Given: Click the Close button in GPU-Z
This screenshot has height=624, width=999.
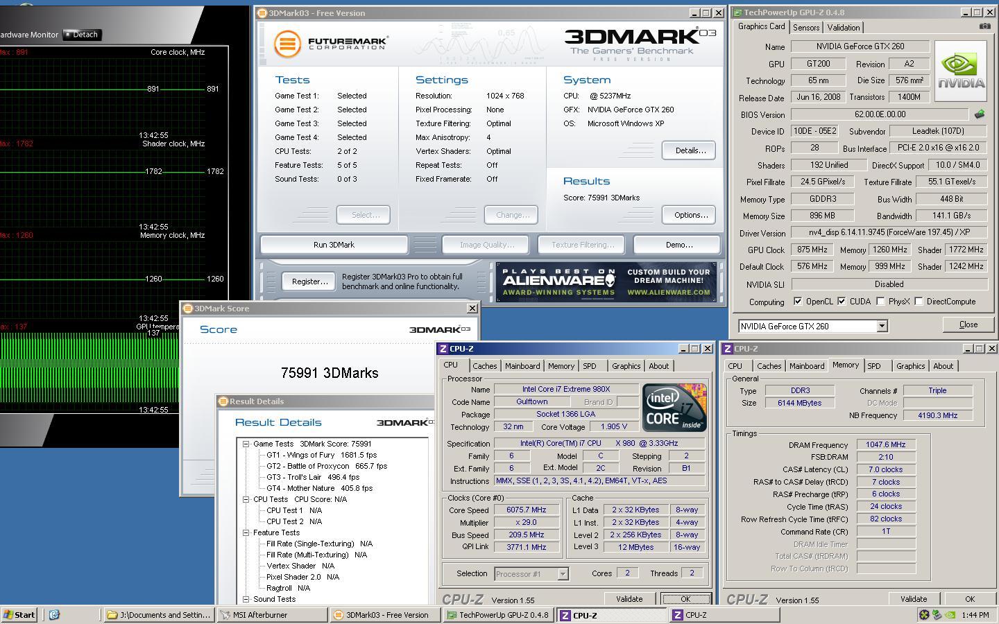Looking at the screenshot, I should click(968, 324).
